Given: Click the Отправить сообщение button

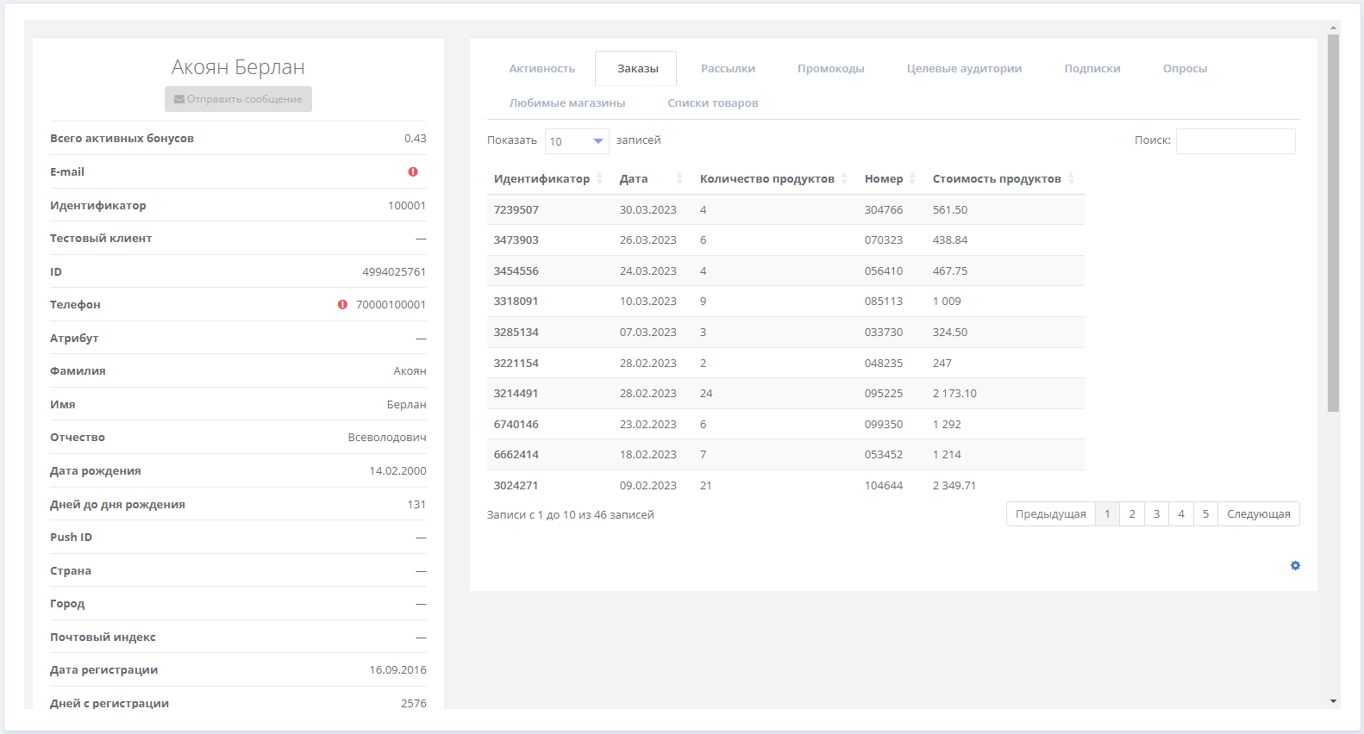Looking at the screenshot, I should (x=238, y=99).
